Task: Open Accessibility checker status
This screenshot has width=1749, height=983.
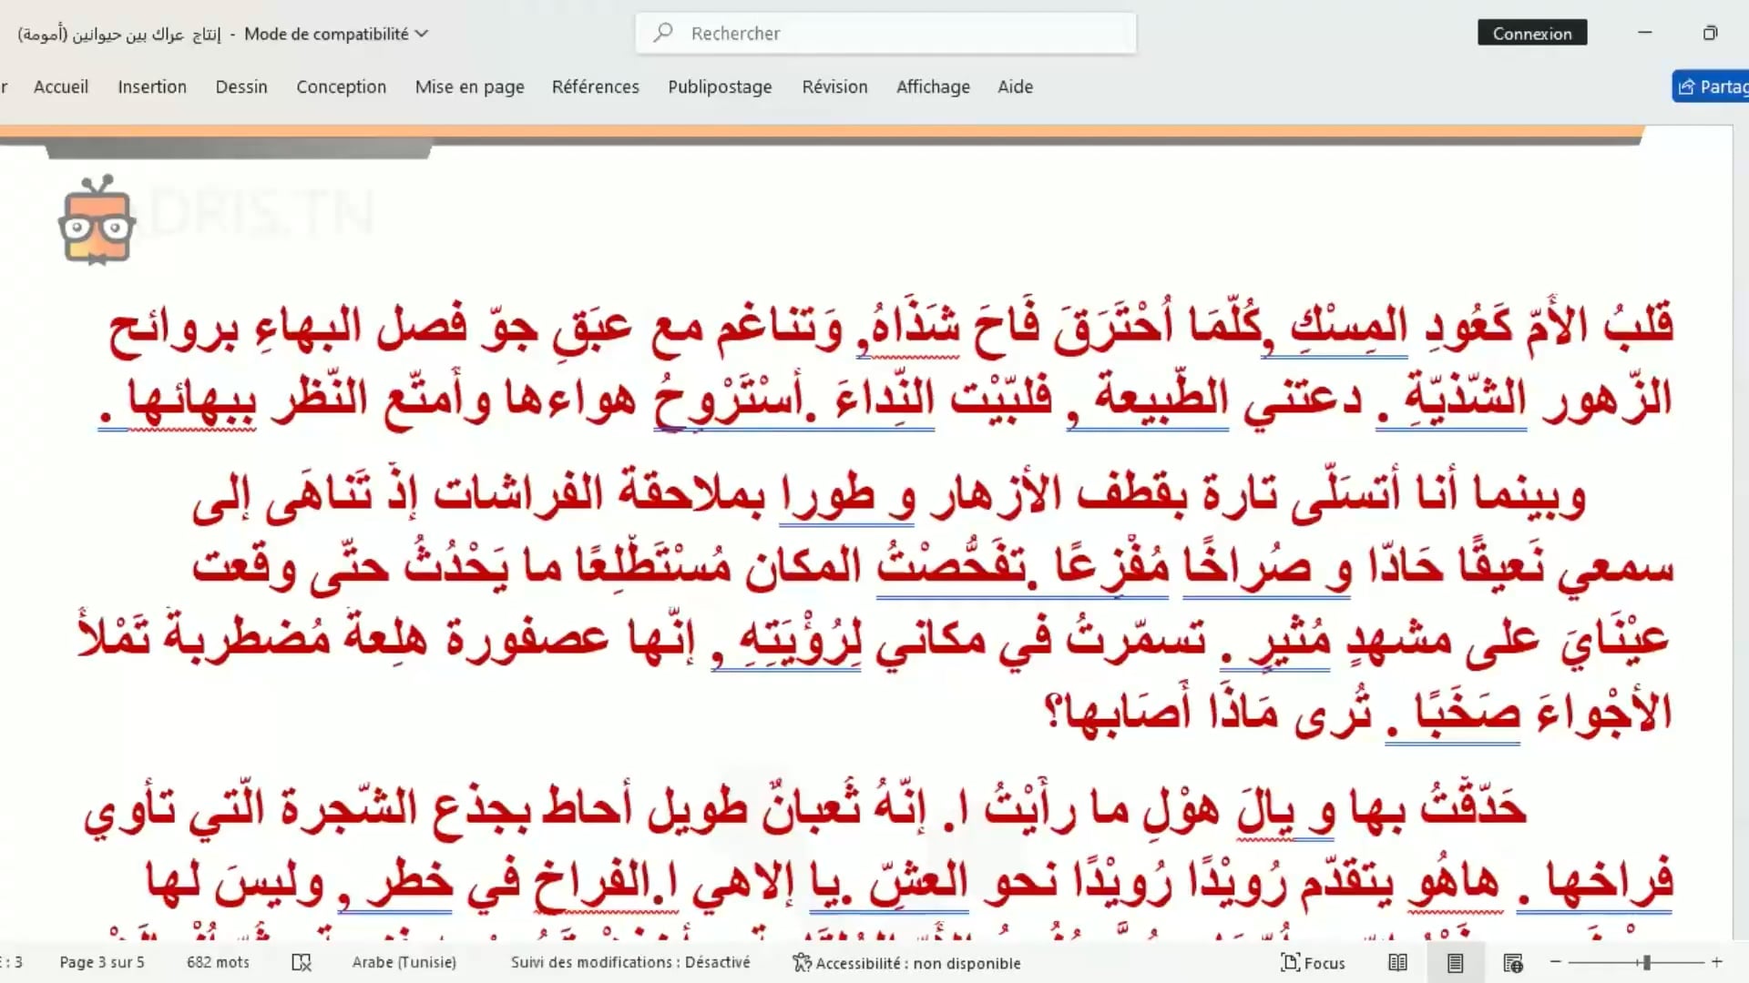Action: click(906, 963)
